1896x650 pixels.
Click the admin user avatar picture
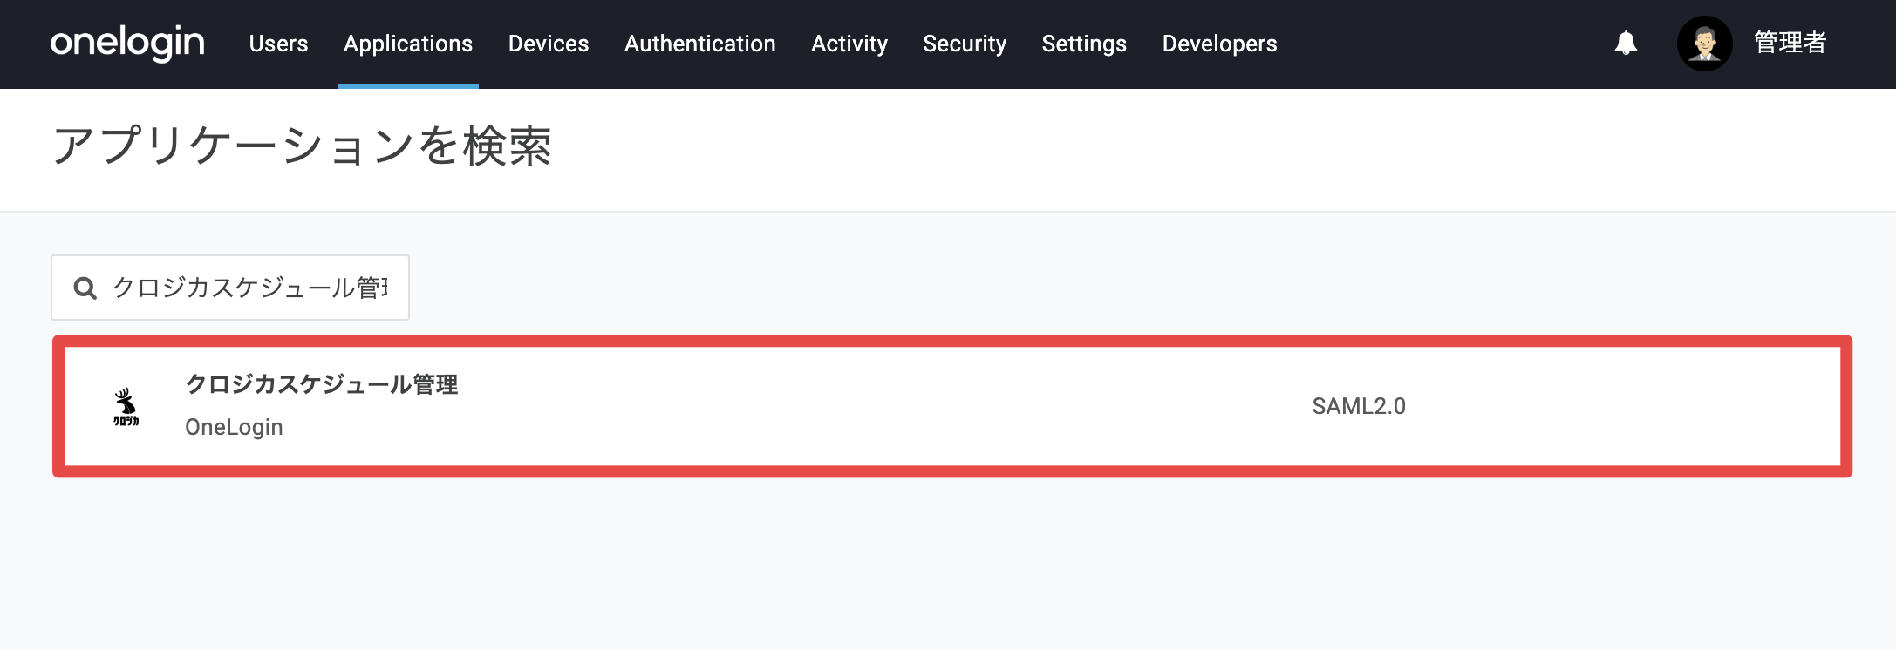[x=1704, y=44]
